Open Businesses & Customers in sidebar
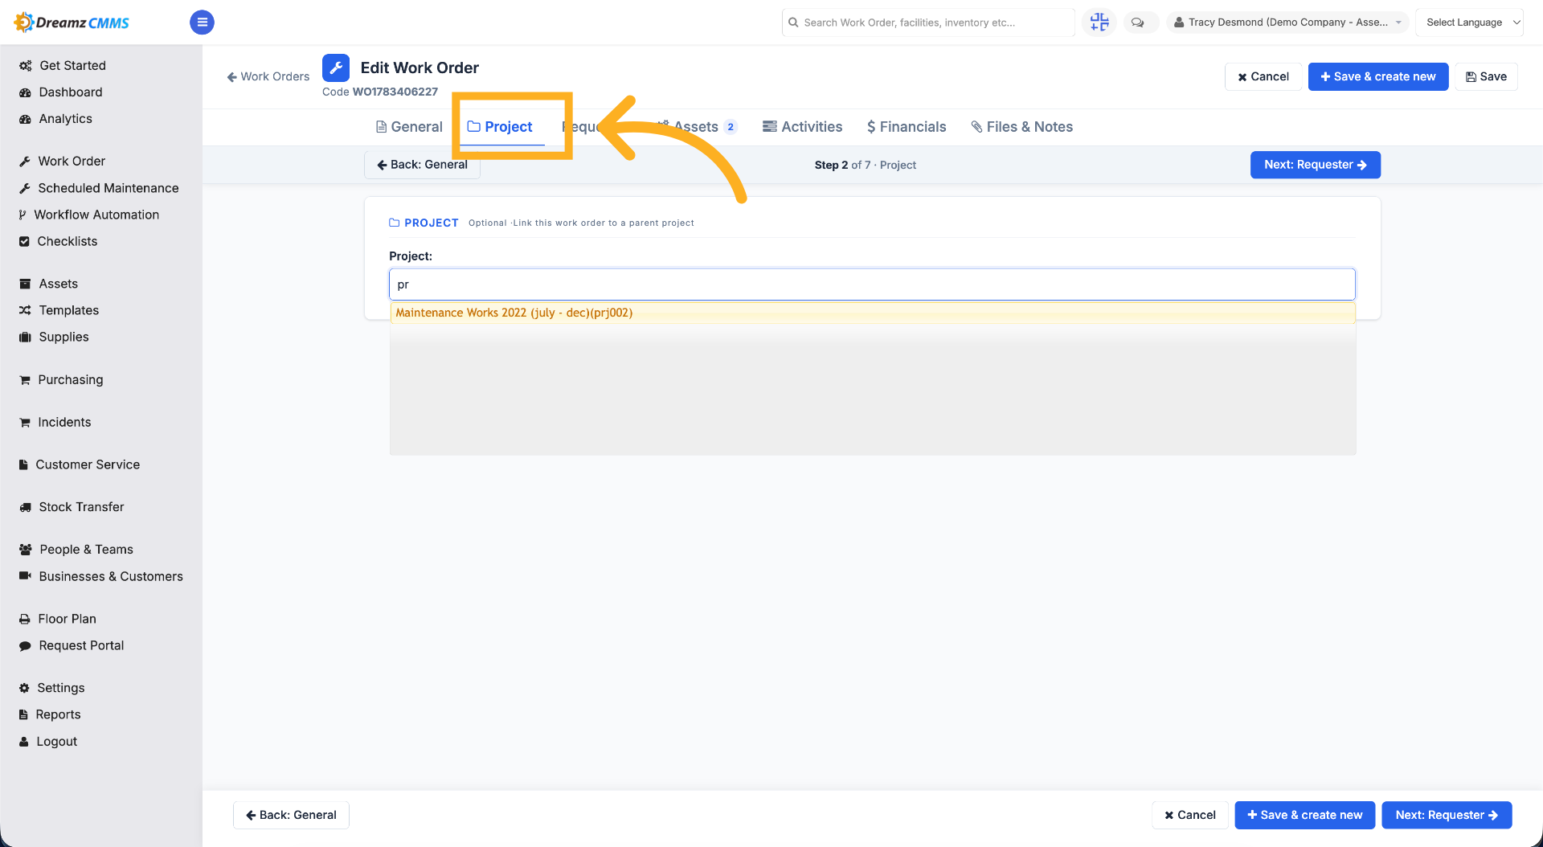The width and height of the screenshot is (1543, 847). pyautogui.click(x=101, y=576)
